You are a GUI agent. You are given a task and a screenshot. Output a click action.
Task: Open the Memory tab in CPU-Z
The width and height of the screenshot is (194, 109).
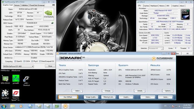coord(162,6)
